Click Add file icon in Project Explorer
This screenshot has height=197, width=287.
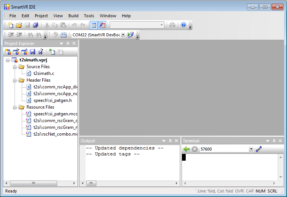[x=52, y=52]
